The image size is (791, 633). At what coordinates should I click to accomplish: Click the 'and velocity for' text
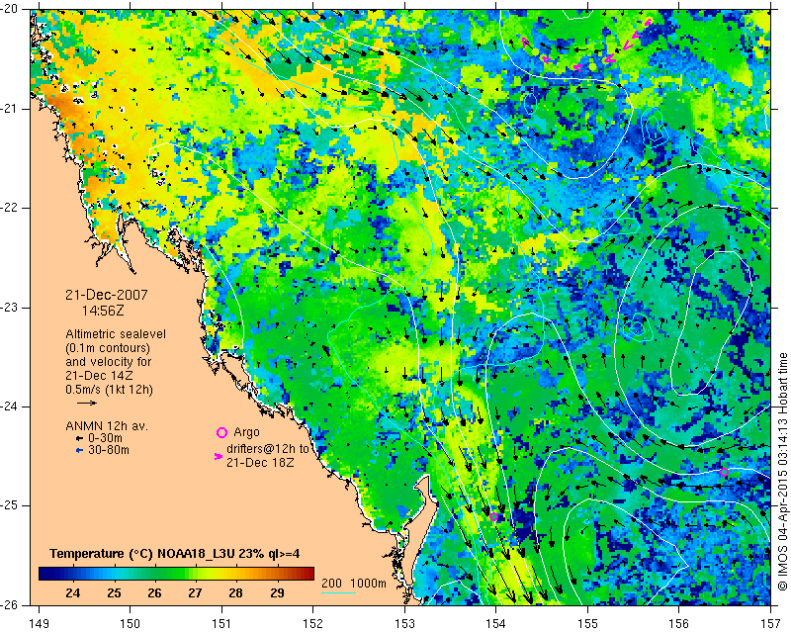point(108,362)
